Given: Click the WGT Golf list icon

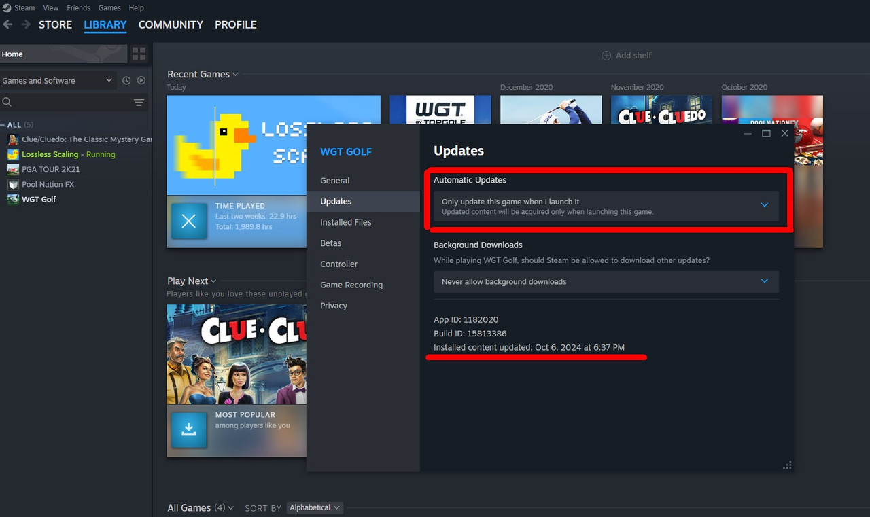Looking at the screenshot, I should pos(13,199).
